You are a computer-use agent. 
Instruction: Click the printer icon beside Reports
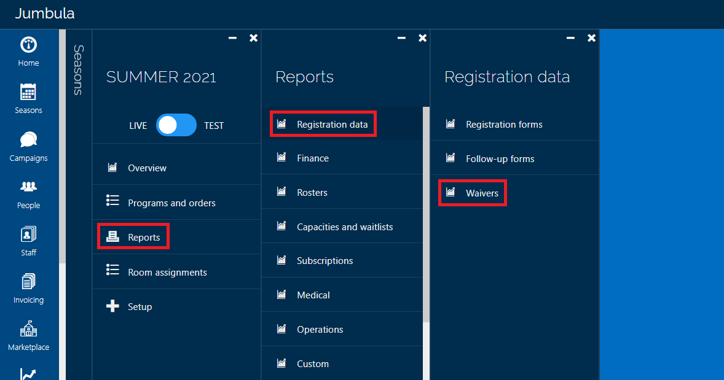coord(112,236)
